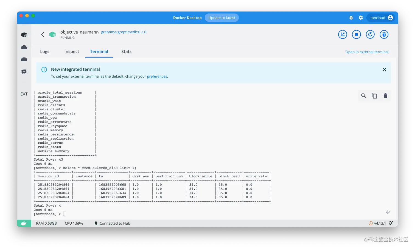415x249 pixels.
Task: Switch to the Logs tab
Action: [45, 51]
